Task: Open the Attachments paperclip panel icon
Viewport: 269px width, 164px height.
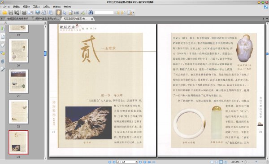Action: coord(3,61)
